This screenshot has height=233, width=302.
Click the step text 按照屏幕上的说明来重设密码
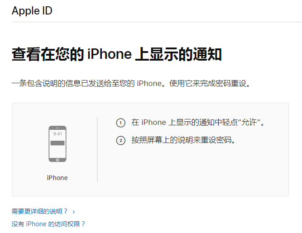click(x=183, y=140)
